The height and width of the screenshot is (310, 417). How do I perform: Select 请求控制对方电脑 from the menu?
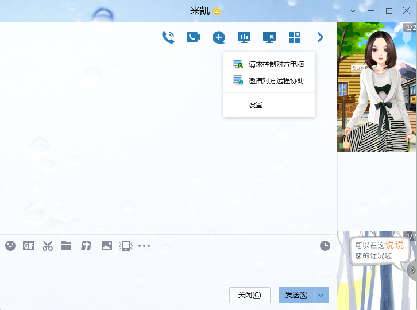[269, 64]
